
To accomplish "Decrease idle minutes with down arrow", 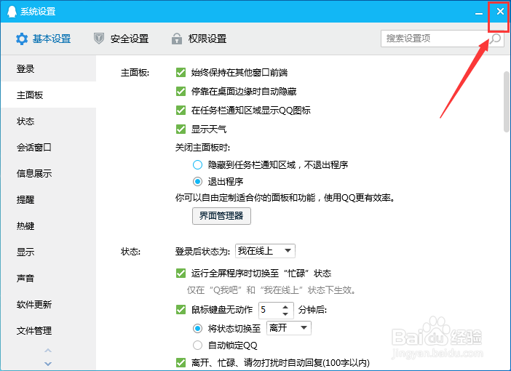I will pyautogui.click(x=285, y=314).
